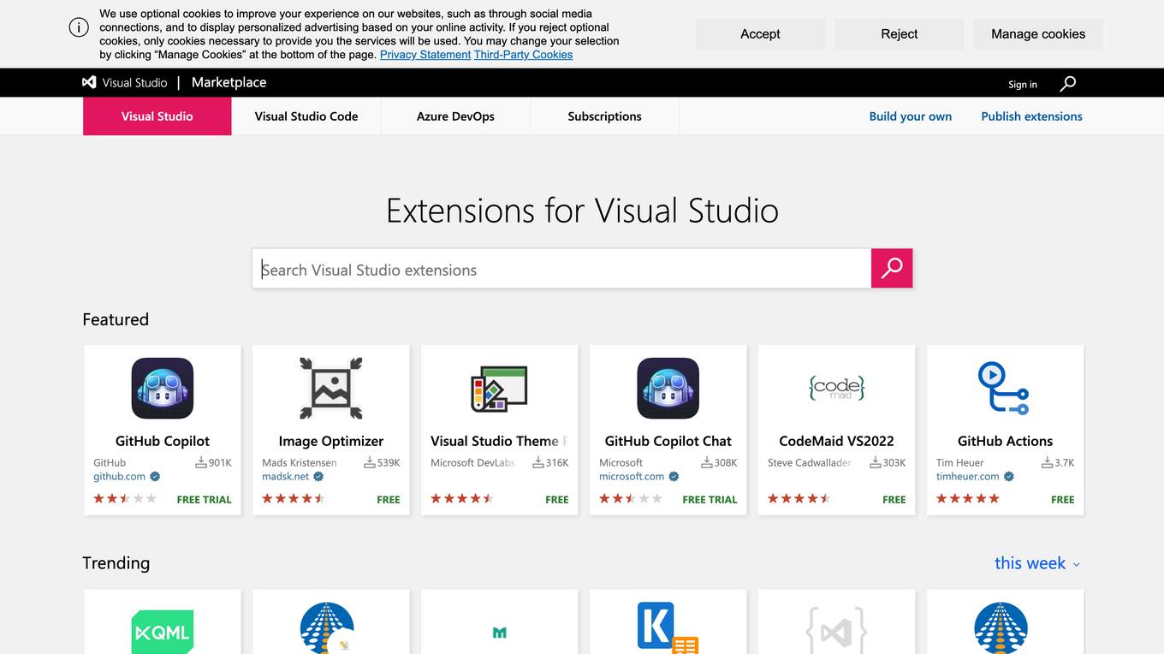Switch to Visual Studio Code tab
The height and width of the screenshot is (654, 1164).
[306, 116]
